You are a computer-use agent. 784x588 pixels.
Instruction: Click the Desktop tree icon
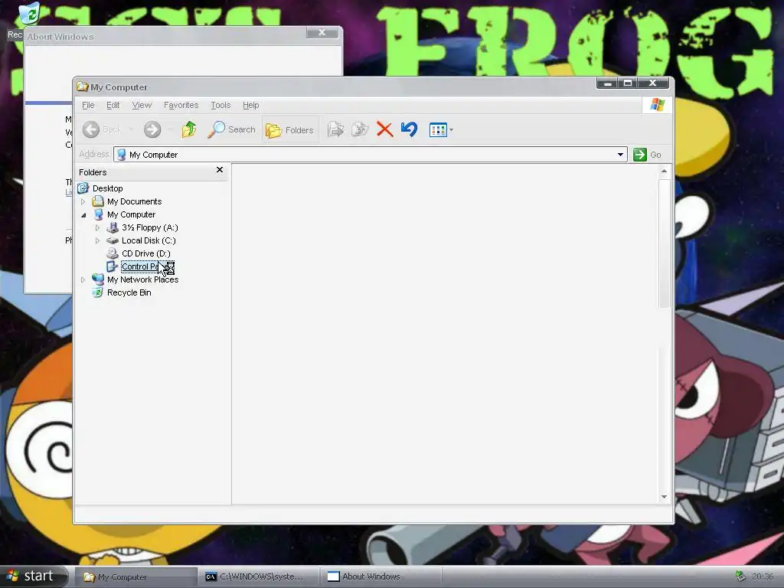coord(83,188)
